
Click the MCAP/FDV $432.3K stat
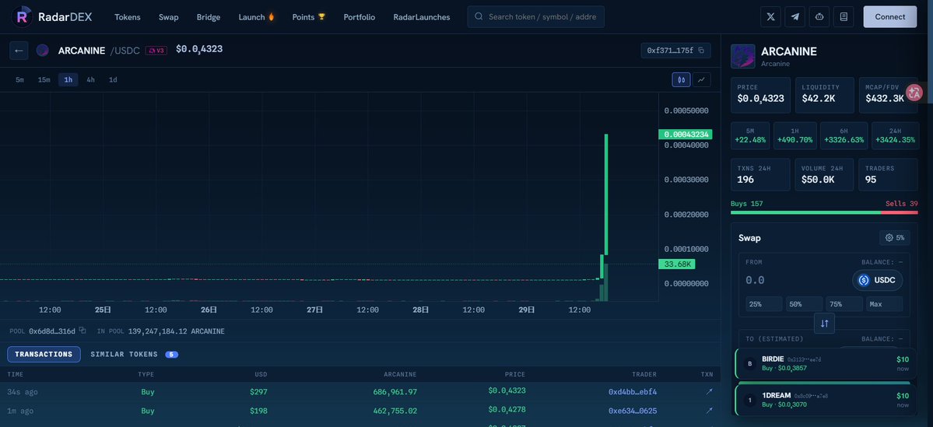click(889, 95)
